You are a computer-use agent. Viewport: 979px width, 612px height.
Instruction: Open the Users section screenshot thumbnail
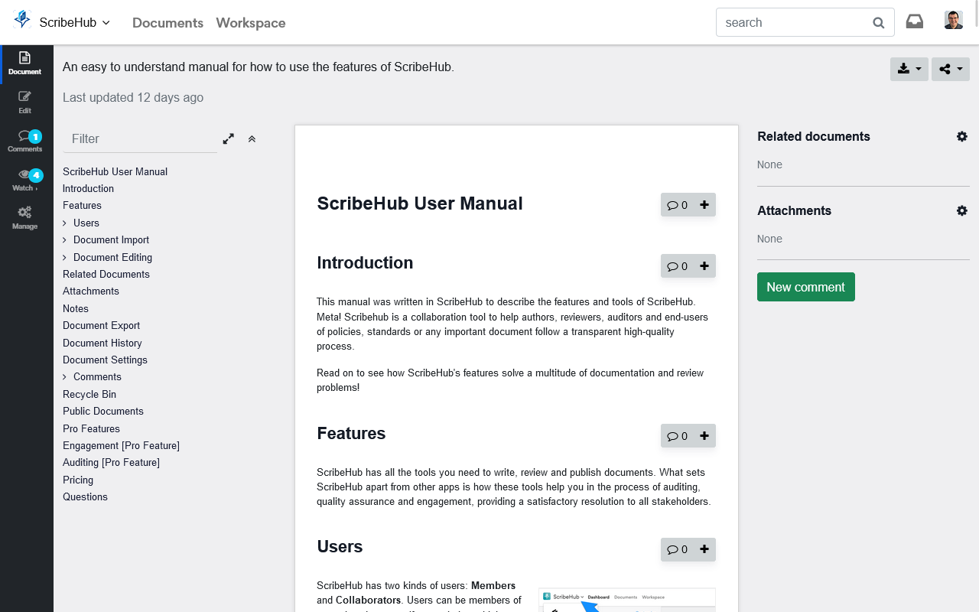(627, 600)
